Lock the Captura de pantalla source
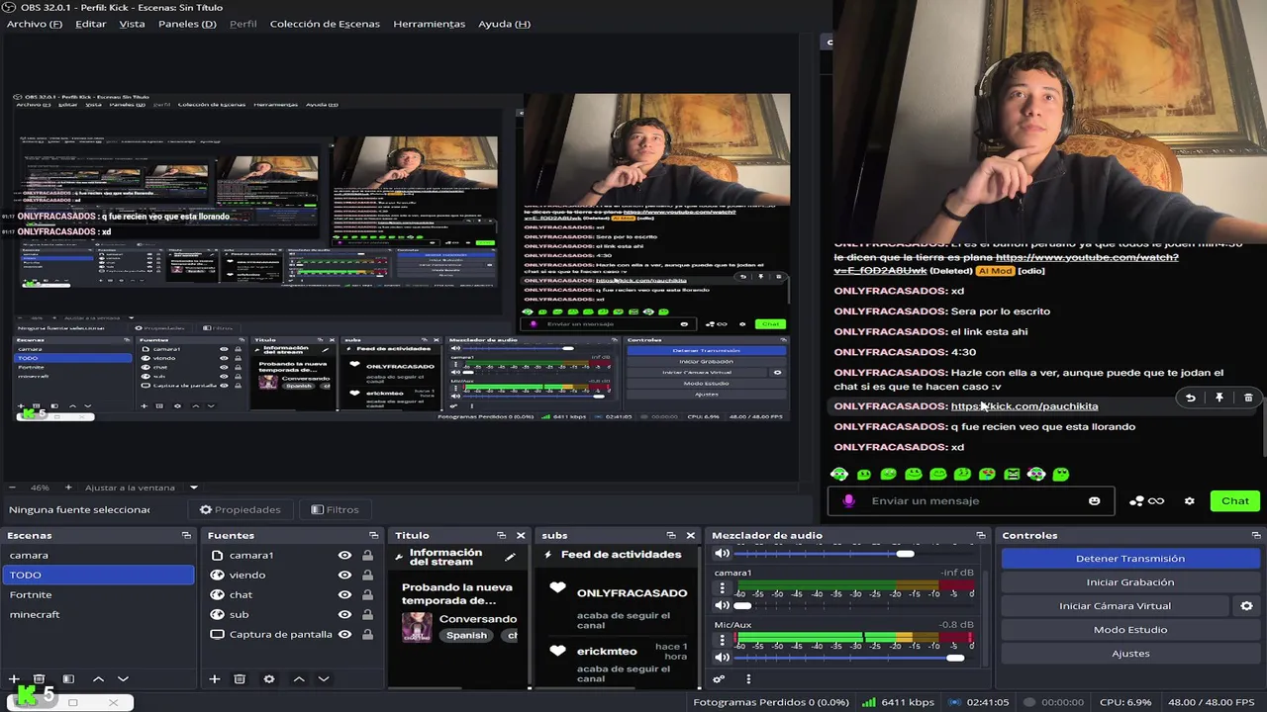Viewport: 1267px width, 712px height. click(x=367, y=634)
